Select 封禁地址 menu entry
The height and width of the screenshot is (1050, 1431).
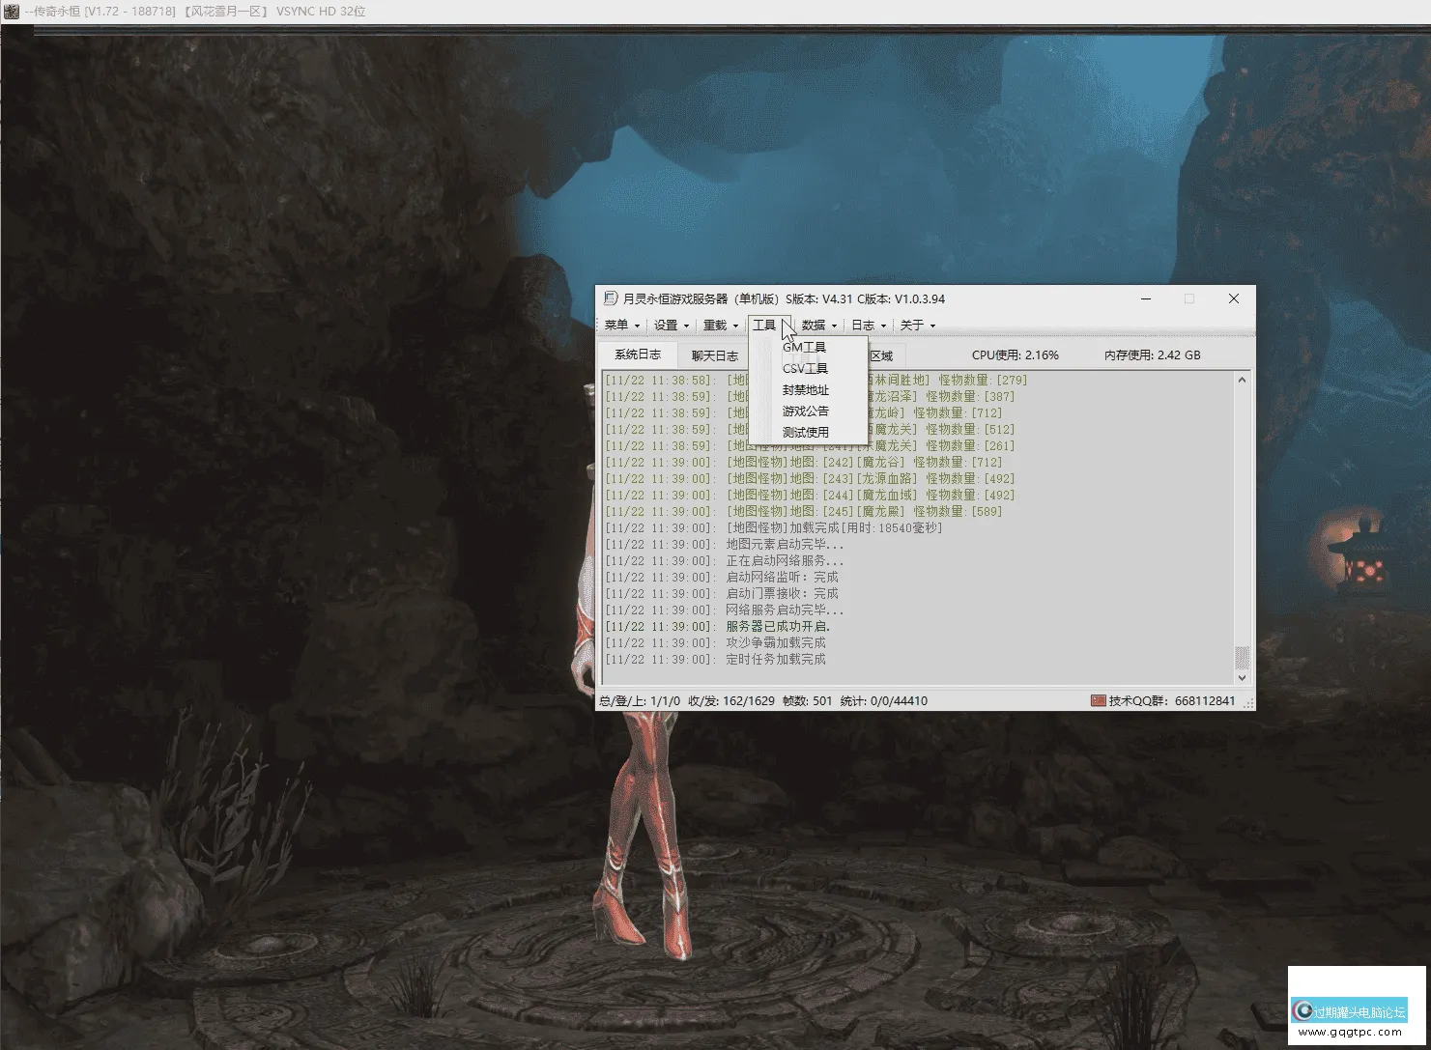(805, 390)
